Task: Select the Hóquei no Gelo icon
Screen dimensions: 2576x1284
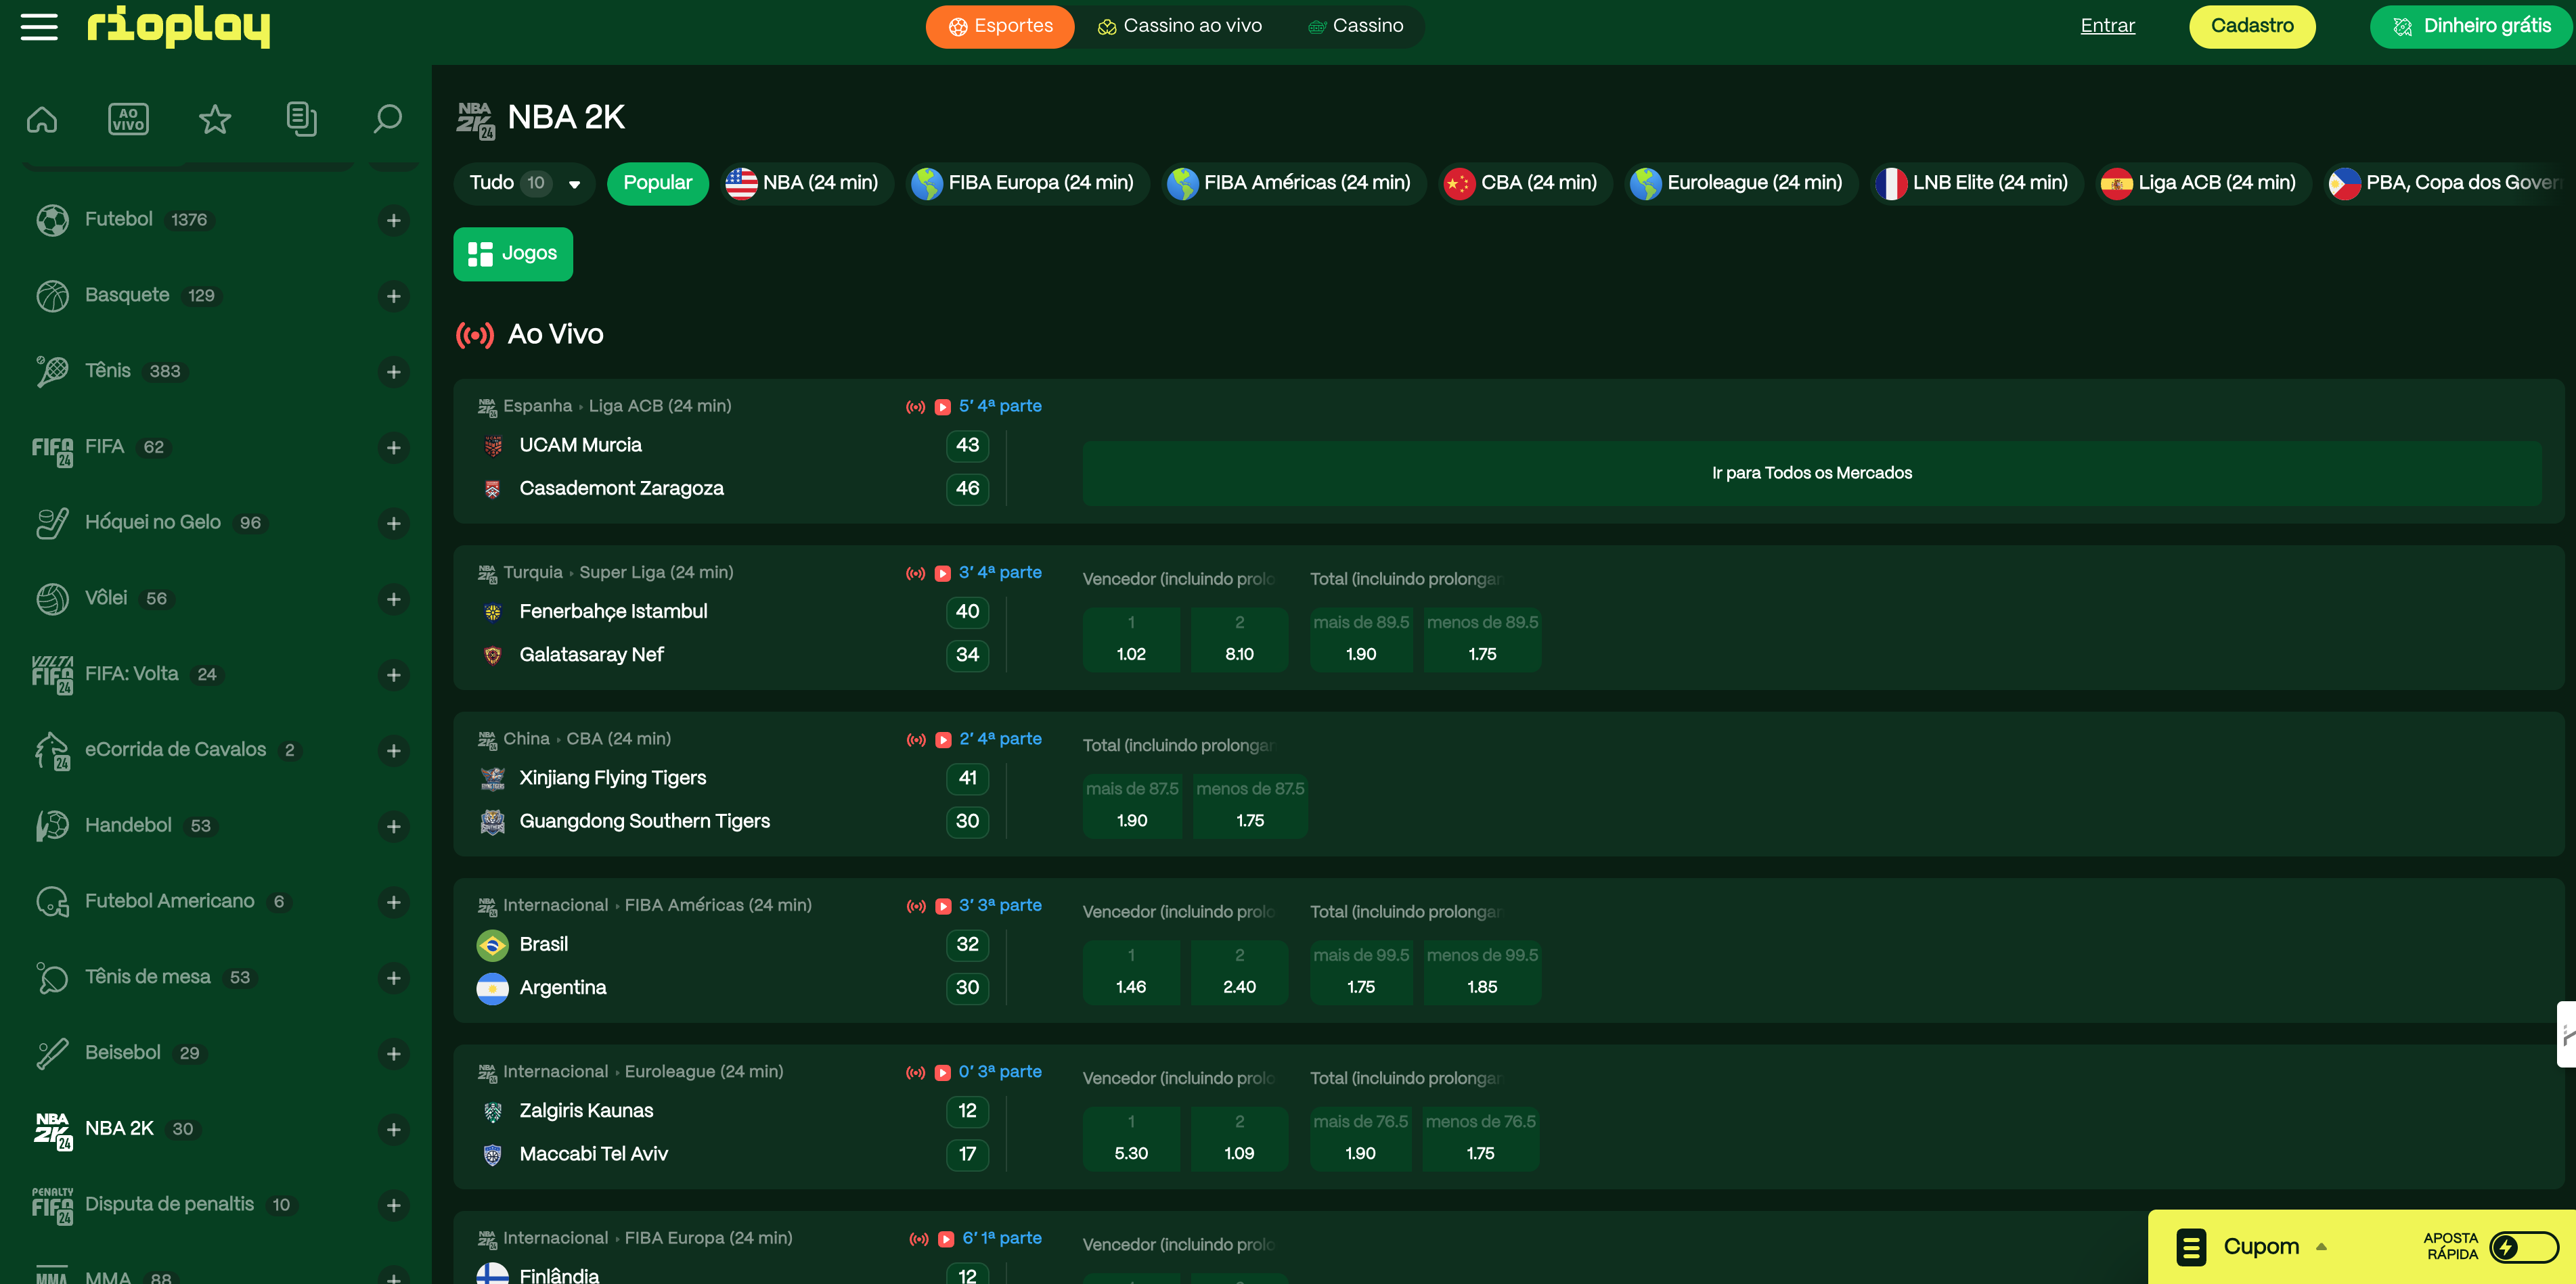Action: [x=52, y=522]
